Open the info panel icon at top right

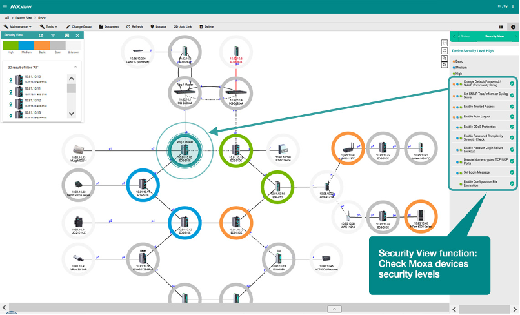point(513,27)
